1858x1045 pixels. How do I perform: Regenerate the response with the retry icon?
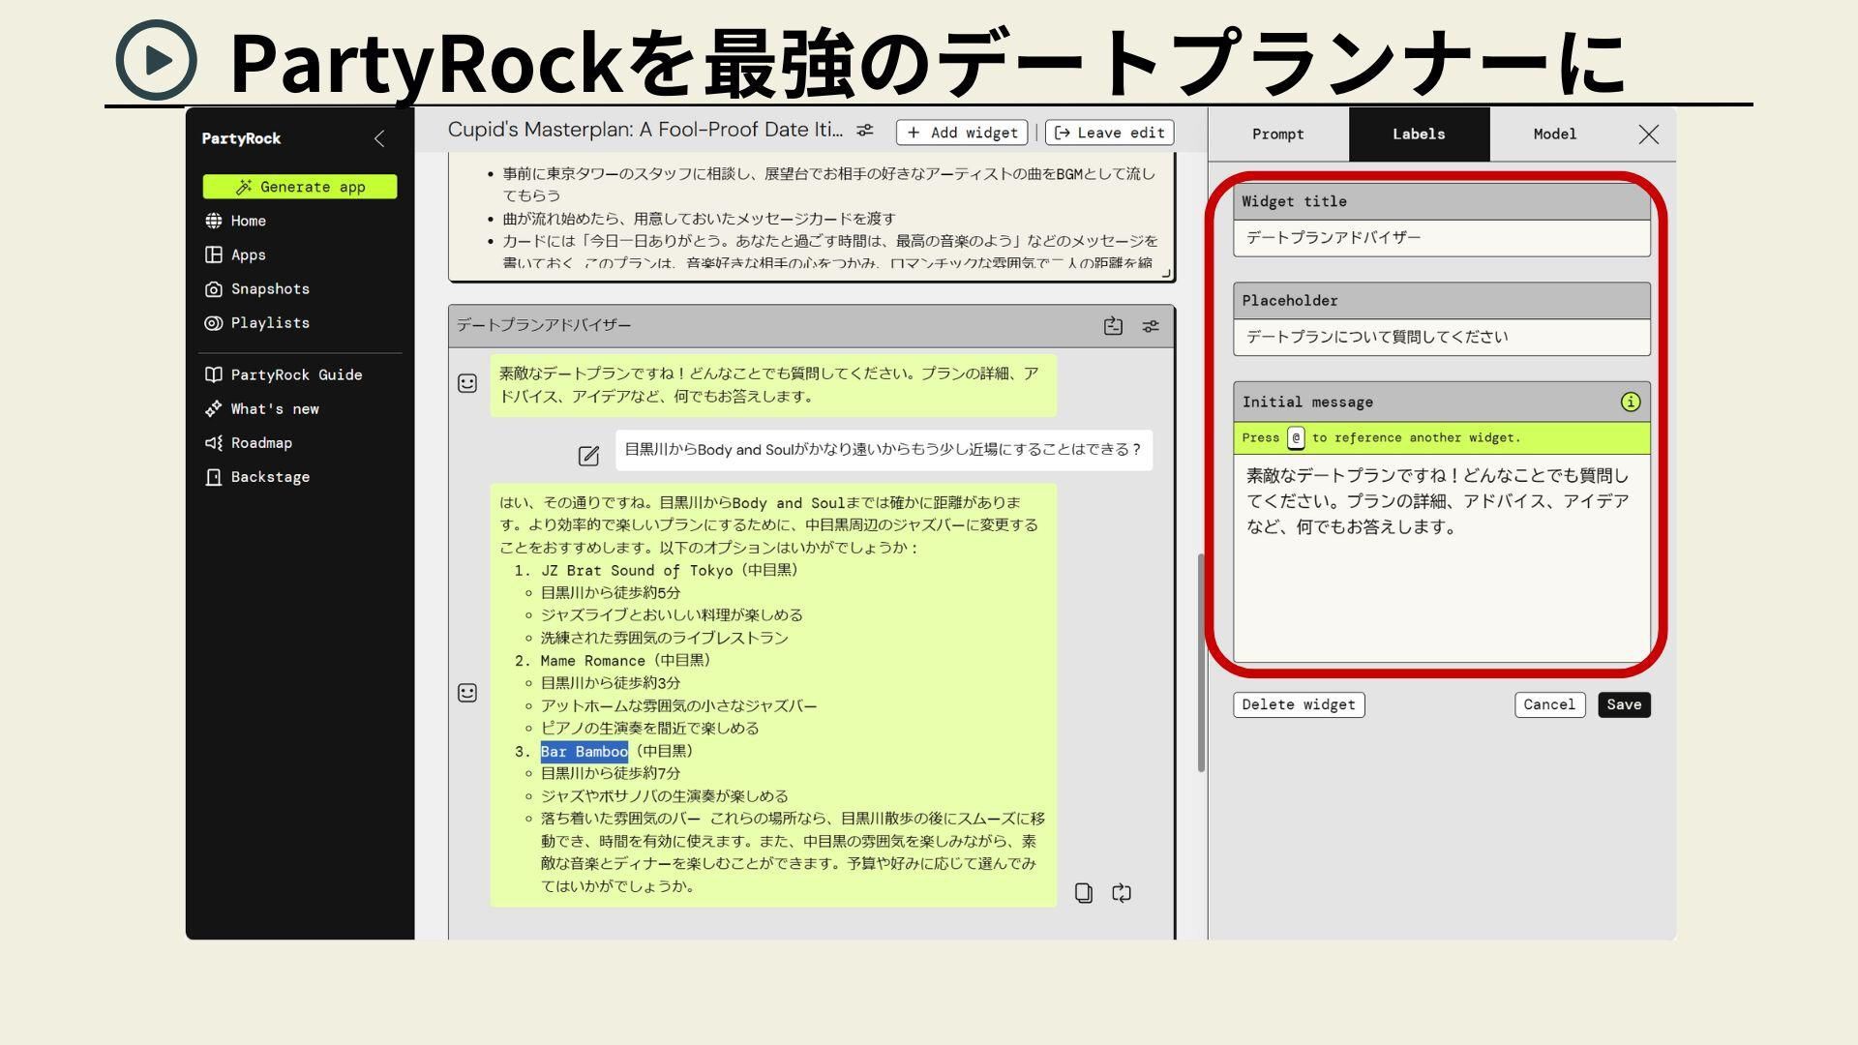pos(1122,893)
